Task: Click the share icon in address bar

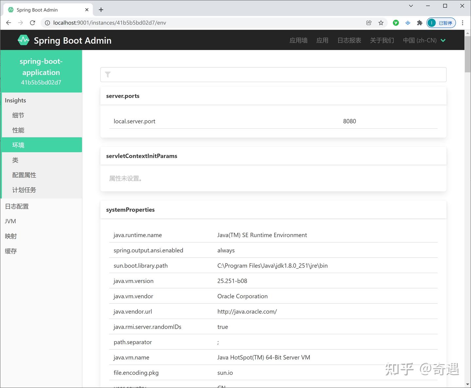Action: coord(369,23)
